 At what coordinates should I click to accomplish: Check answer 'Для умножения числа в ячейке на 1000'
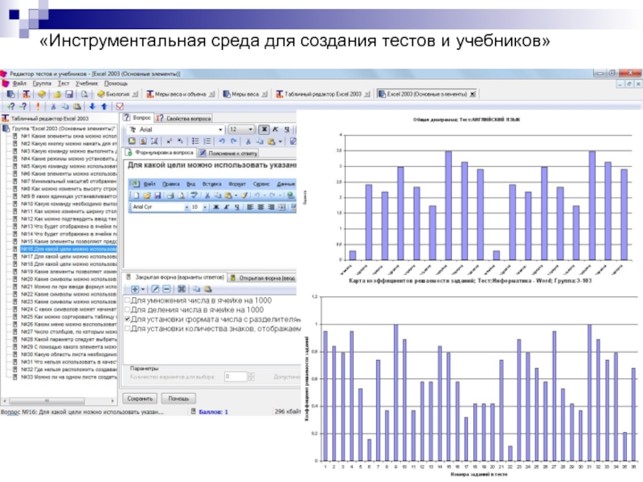coord(128,300)
